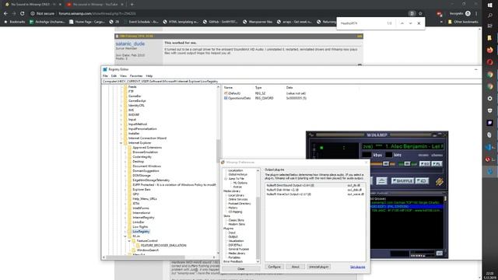Click preferences tree scrollbar down arrow
Viewport: 498px width, 280px height.
pyautogui.click(x=258, y=261)
